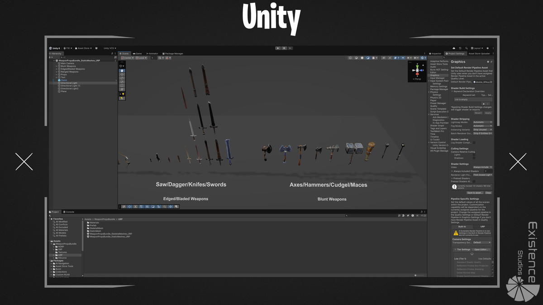Image resolution: width=543 pixels, height=305 pixels.
Task: Click the Save to asset button
Action: (x=475, y=193)
